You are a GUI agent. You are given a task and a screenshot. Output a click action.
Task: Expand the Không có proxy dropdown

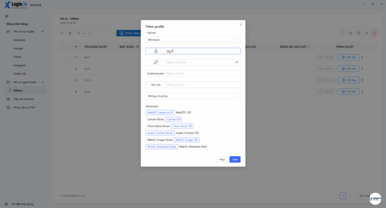(193, 96)
